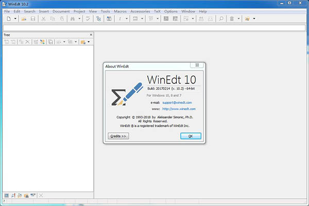Click the Copy icon in main toolbar

coord(53,19)
